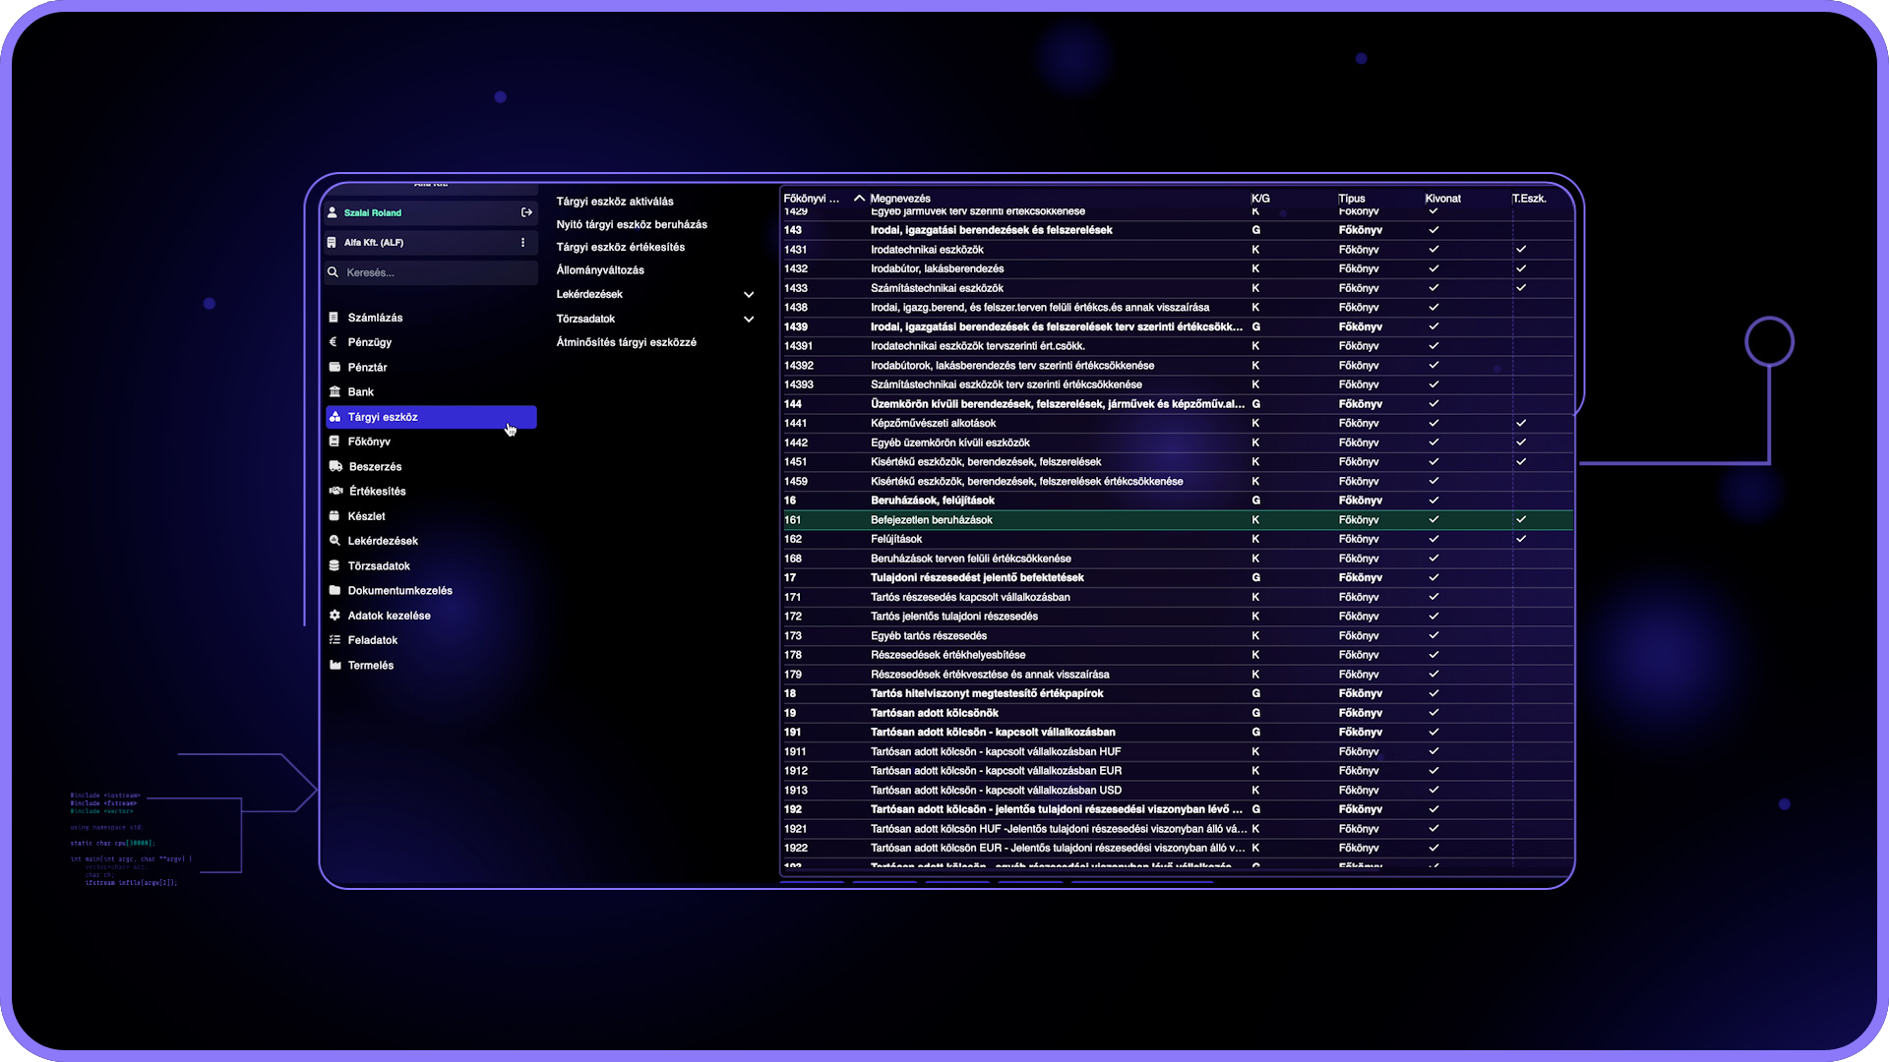The width and height of the screenshot is (1889, 1062).
Task: Select Főkönyv in the sidebar
Action: (x=369, y=442)
